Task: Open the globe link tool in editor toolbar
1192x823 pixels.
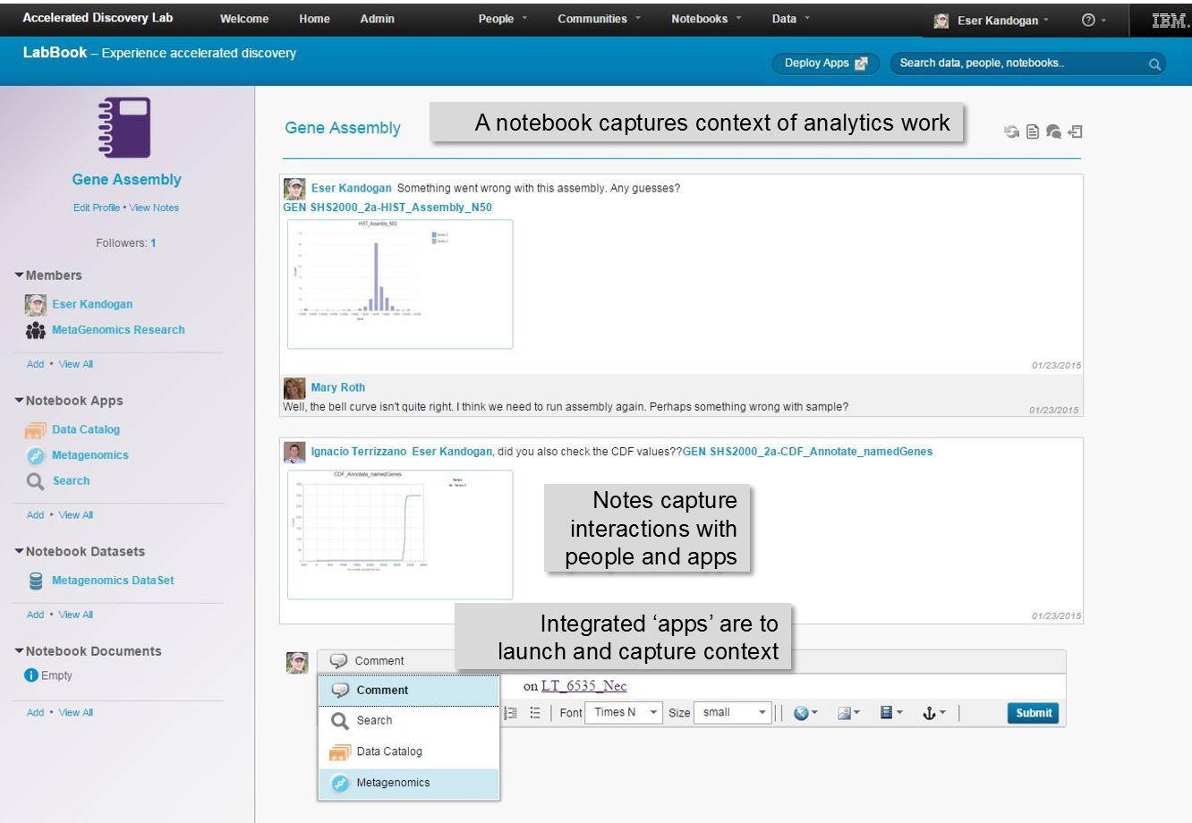Action: point(805,713)
